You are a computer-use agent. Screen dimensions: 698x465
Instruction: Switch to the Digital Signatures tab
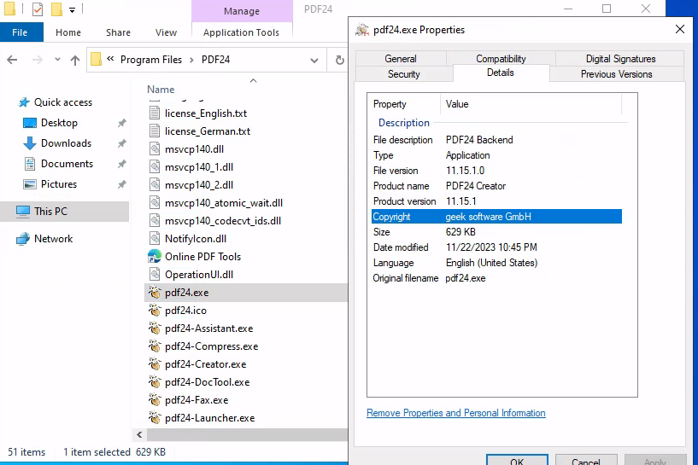pos(620,59)
